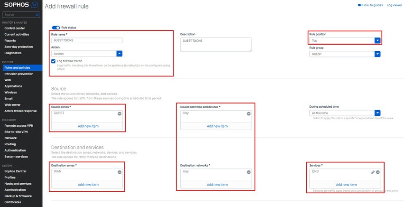Open Intrusion prevention page
Viewport: 404px width, 207px height.
point(19,74)
